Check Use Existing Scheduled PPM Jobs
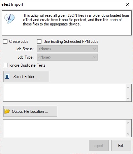This screenshot has height=154, width=133. click(39, 42)
